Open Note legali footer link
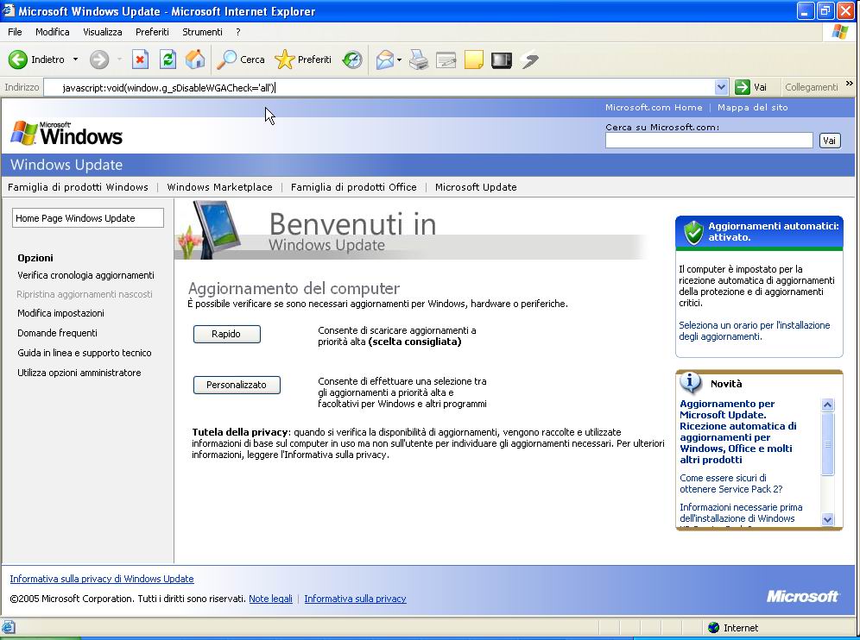Screen dimensions: 860x640 tap(270, 599)
